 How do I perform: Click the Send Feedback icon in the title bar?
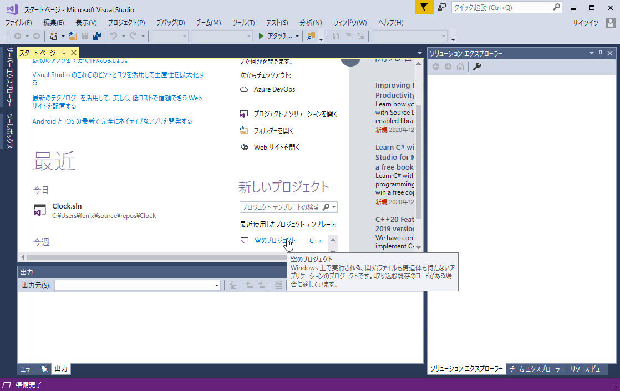(441, 7)
